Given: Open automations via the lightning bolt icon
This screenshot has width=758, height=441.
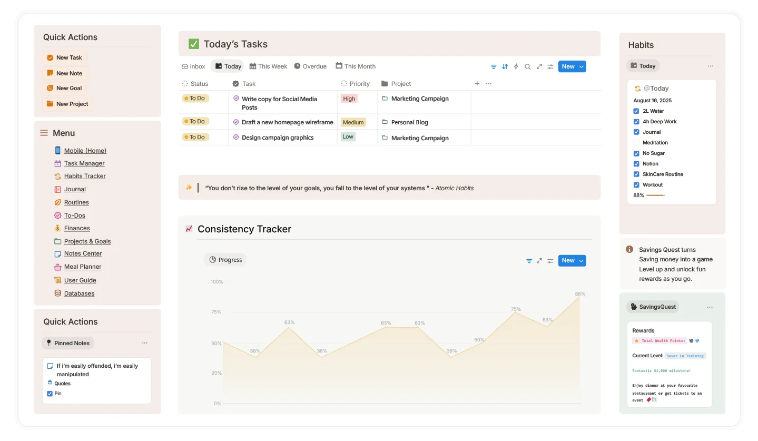Looking at the screenshot, I should (516, 66).
